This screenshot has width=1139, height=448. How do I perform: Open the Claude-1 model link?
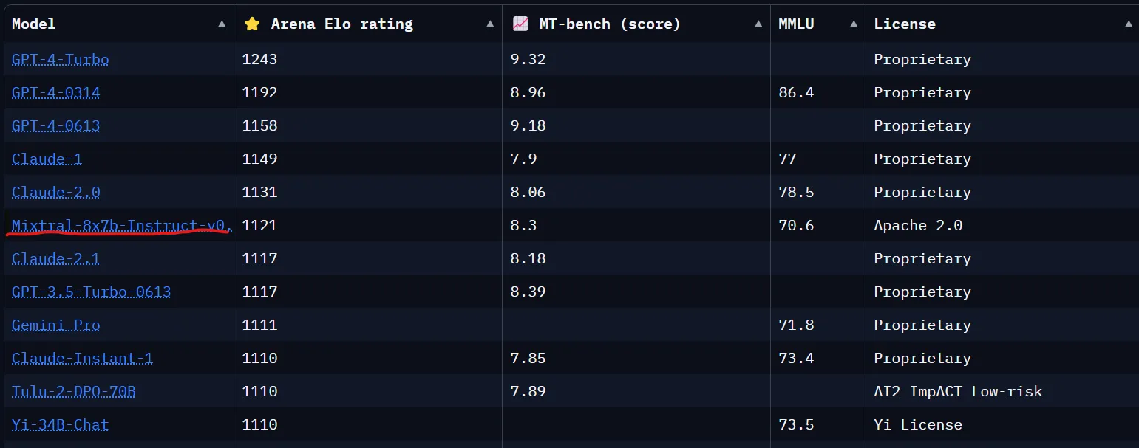(x=47, y=159)
